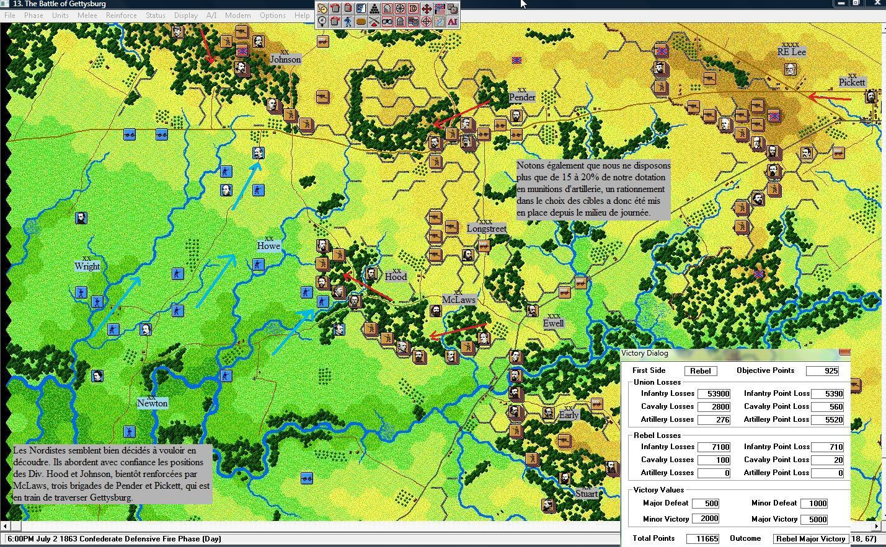
Task: Open the Units menu
Action: tap(60, 15)
